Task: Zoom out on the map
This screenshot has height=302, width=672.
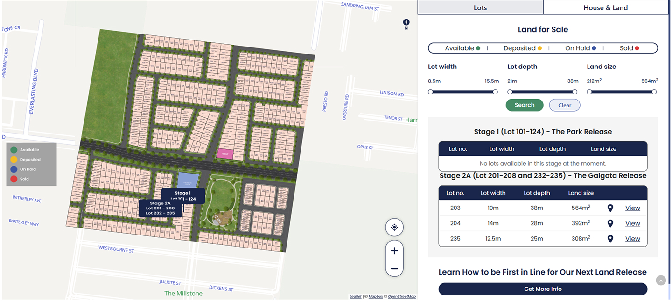Action: coord(394,268)
